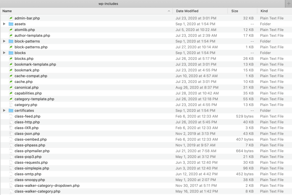
Task: Click the blocks.php file icon
Action: tap(11, 59)
